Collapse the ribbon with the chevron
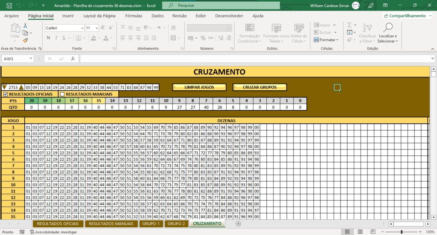The width and height of the screenshot is (437, 235). click(433, 49)
